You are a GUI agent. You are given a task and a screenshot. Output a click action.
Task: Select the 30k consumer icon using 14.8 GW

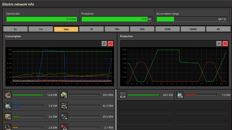[8, 95]
